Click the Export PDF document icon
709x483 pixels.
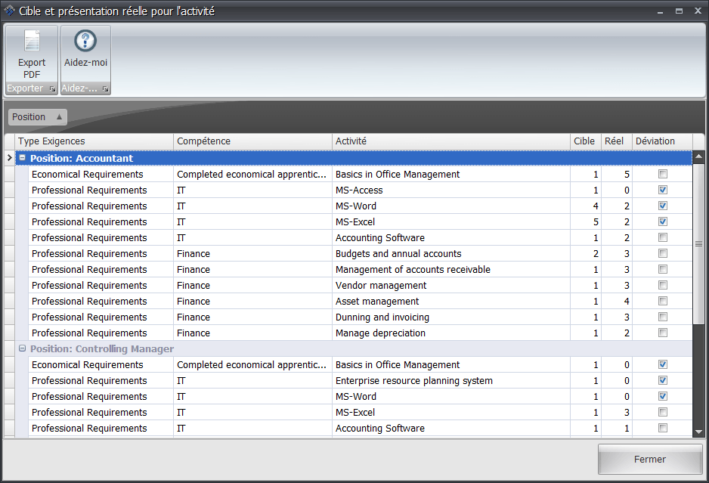click(x=32, y=42)
